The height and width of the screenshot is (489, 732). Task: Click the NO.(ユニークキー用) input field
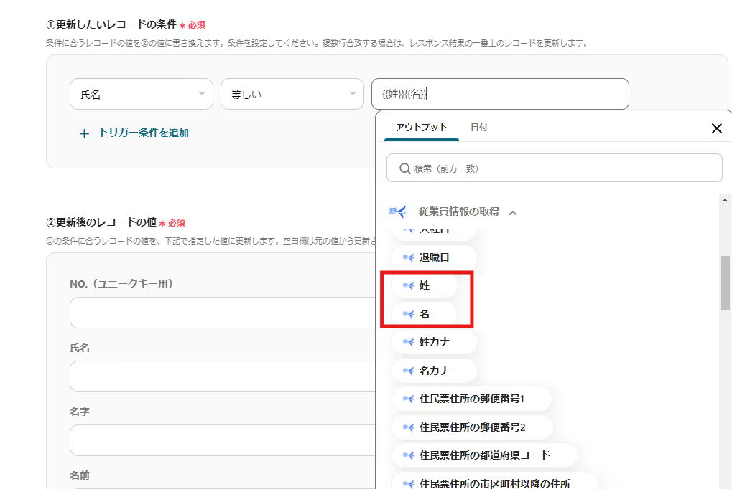point(223,313)
